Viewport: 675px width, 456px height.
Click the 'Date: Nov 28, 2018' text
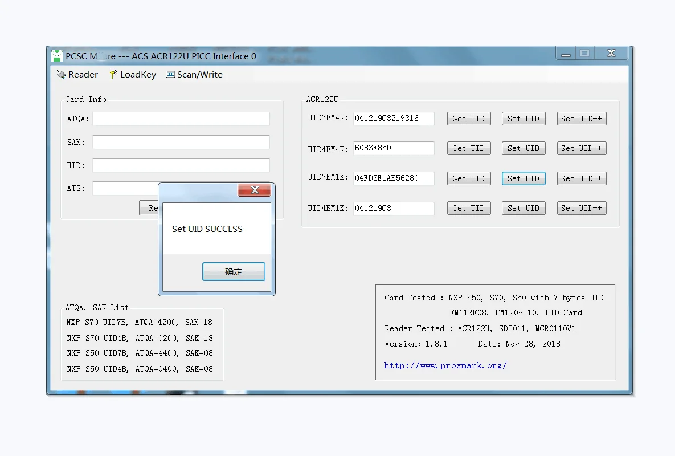(x=519, y=344)
